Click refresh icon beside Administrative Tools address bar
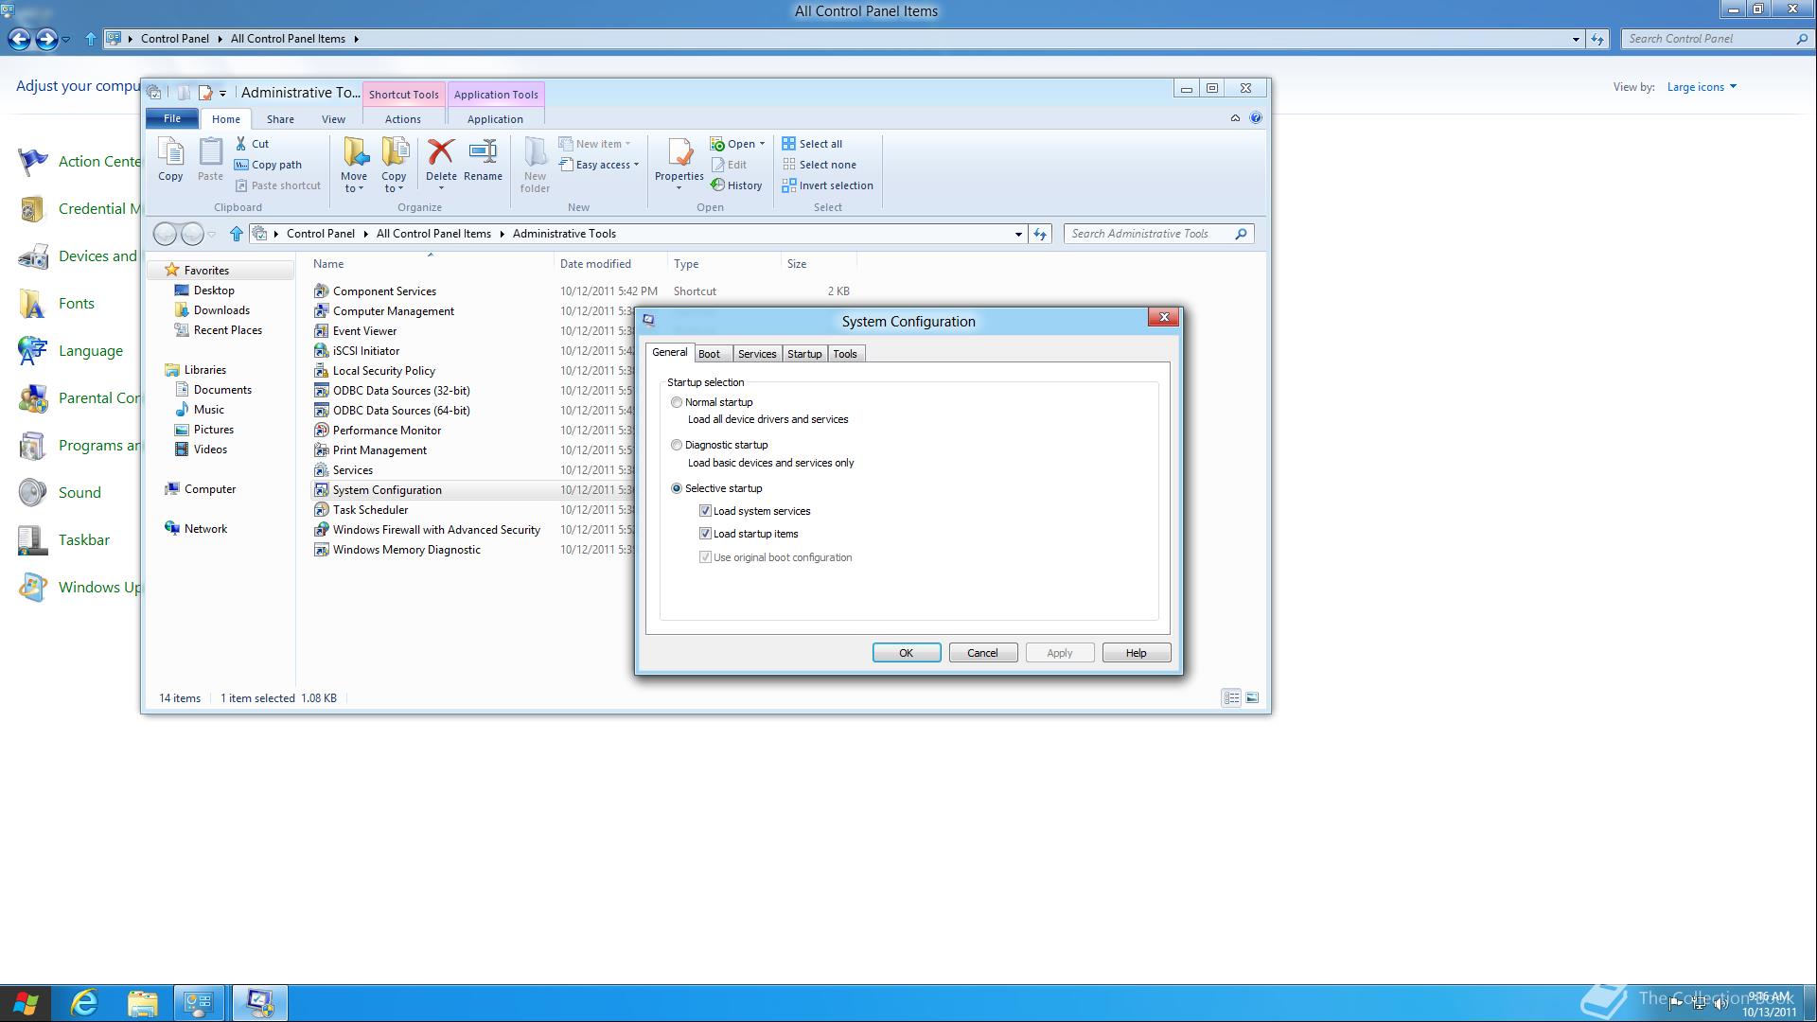1817x1022 pixels. pos(1040,234)
